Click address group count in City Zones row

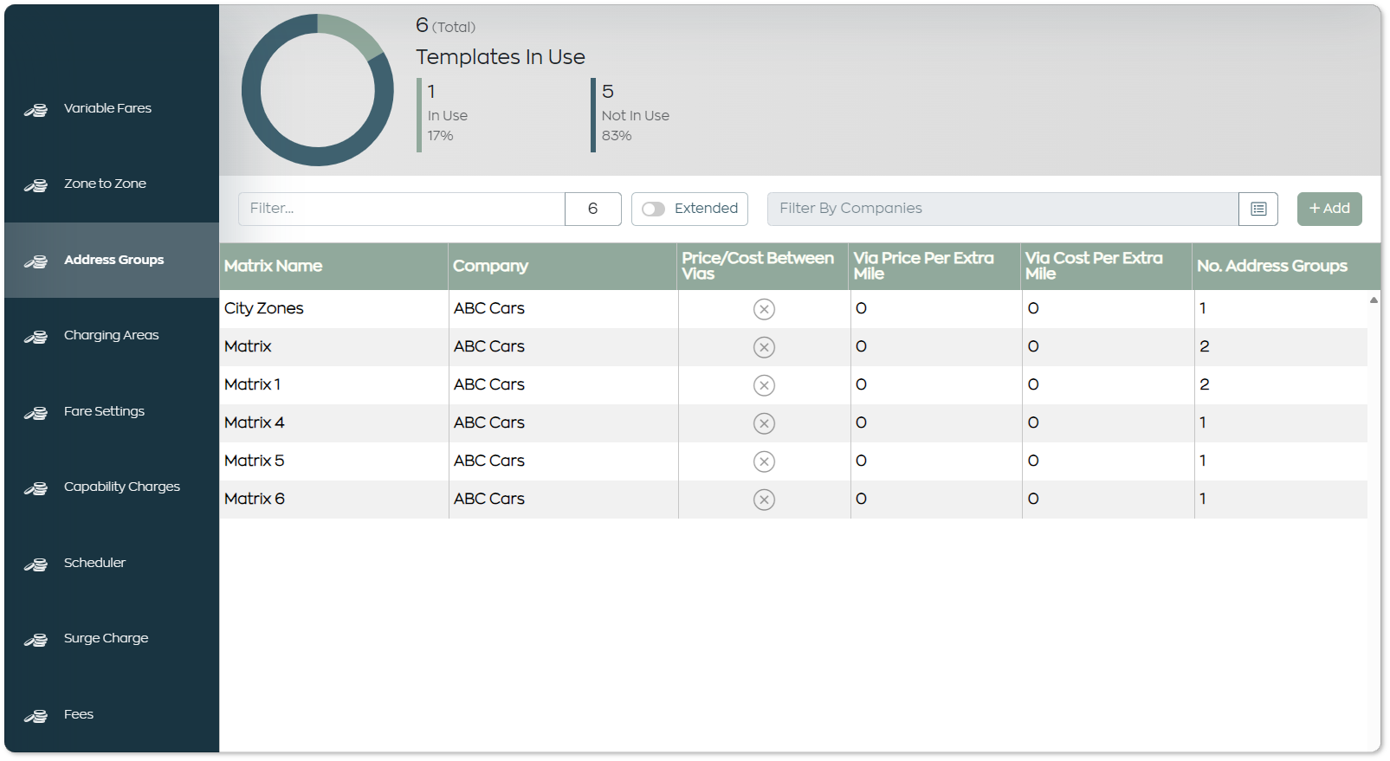coord(1203,308)
